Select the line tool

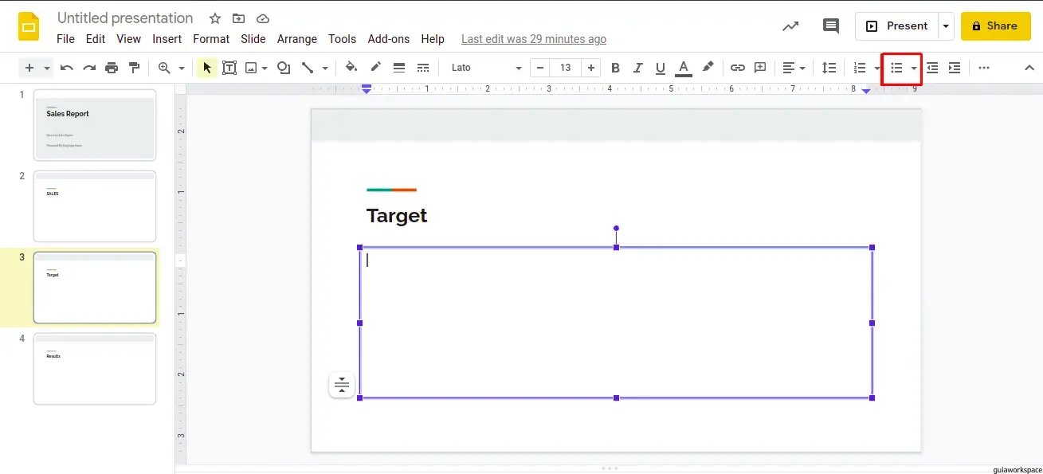point(308,68)
